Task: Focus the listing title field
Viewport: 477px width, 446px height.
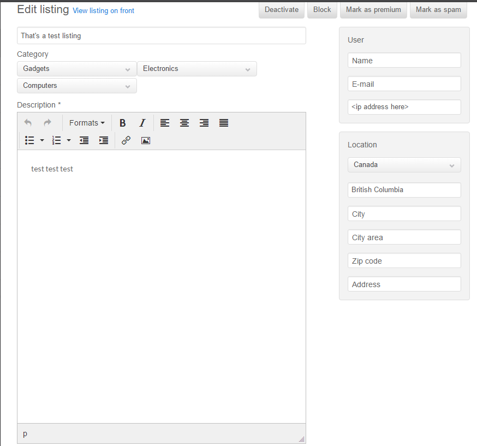Action: [162, 35]
